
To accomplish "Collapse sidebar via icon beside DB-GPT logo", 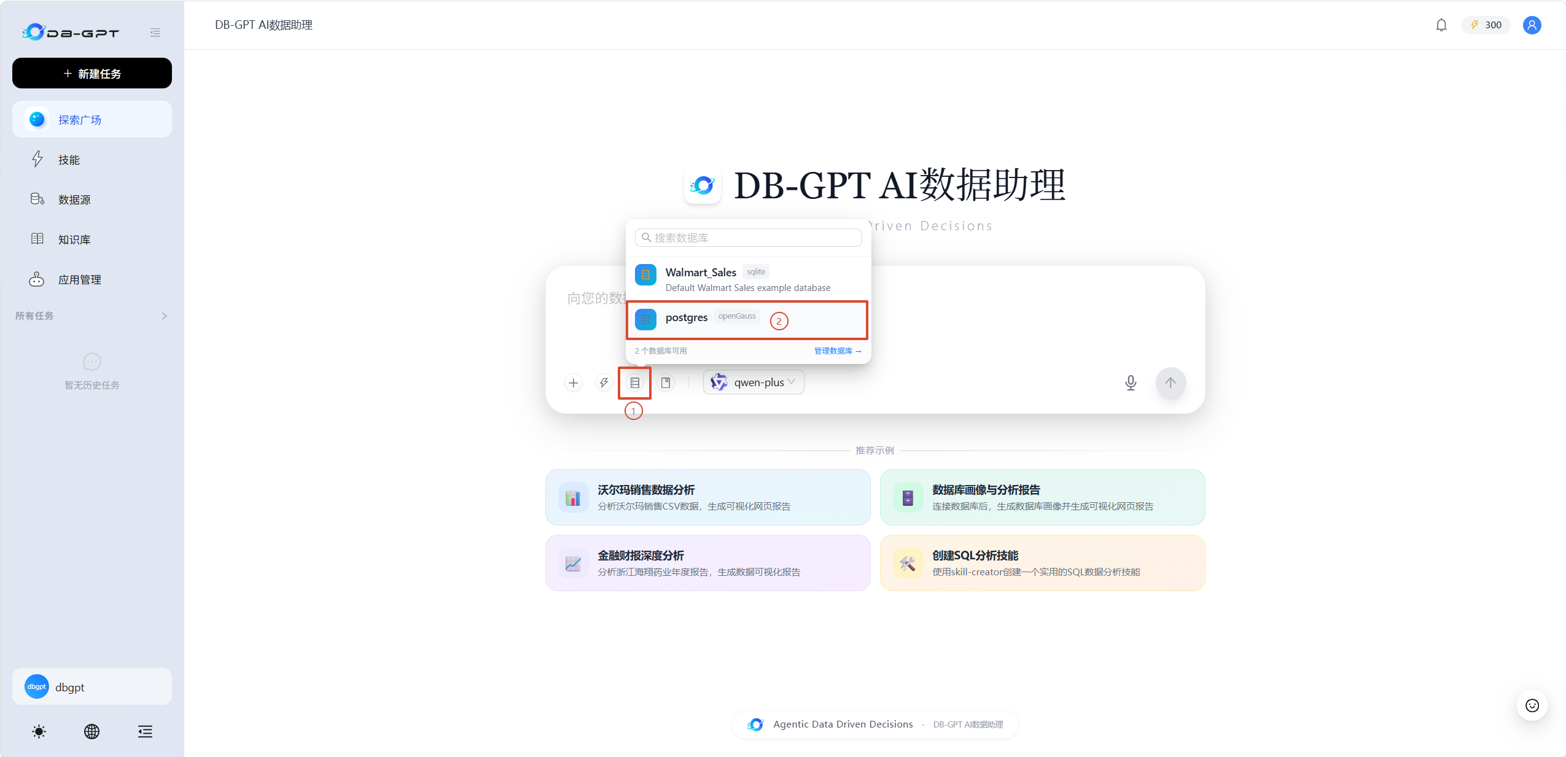I will coord(155,33).
